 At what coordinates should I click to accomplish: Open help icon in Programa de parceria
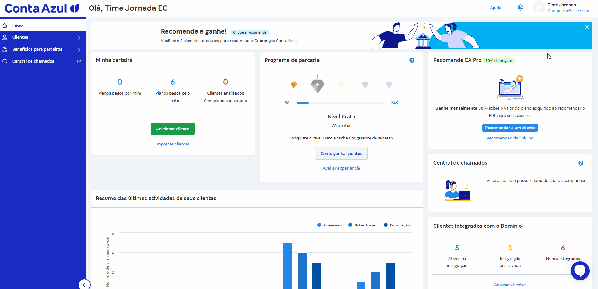click(412, 60)
